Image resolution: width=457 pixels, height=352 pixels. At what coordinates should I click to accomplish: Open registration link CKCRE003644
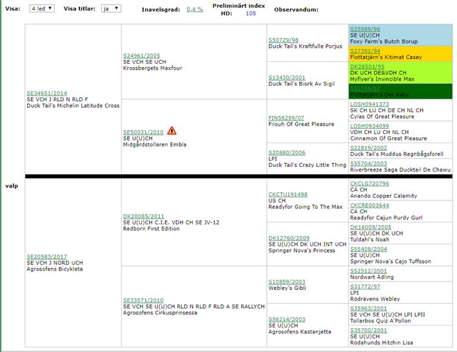coord(369,206)
